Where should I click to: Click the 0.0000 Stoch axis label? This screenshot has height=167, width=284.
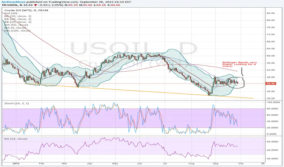pos(272,134)
